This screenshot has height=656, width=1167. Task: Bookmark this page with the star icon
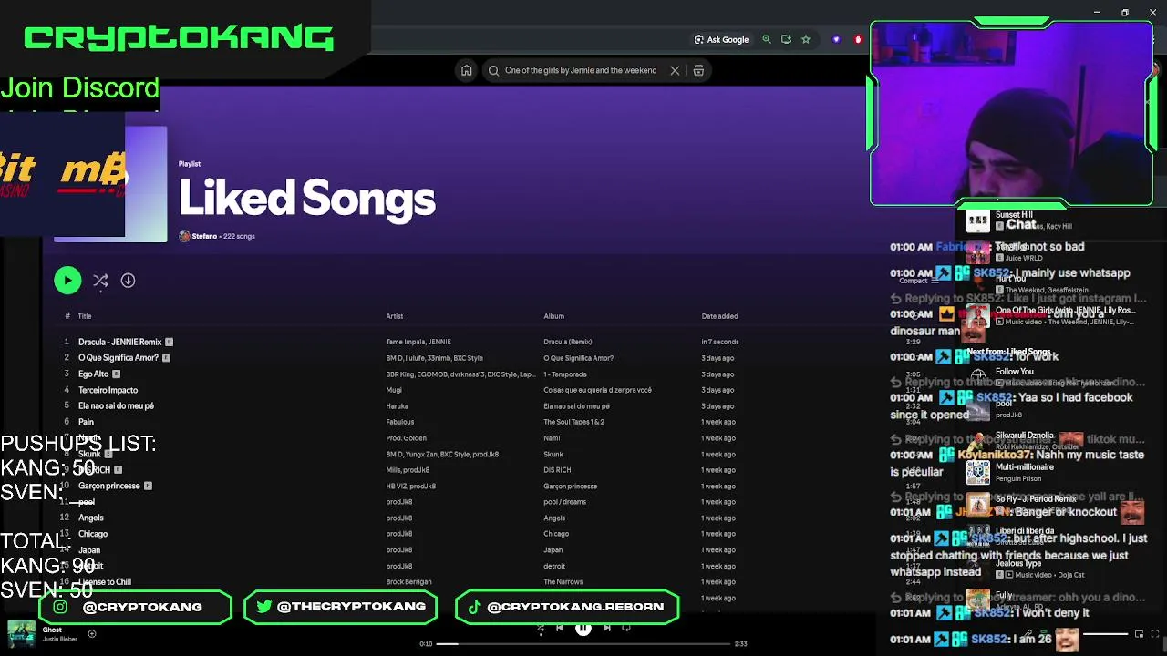click(x=806, y=39)
